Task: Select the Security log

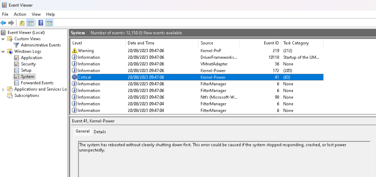Action: pos(28,64)
